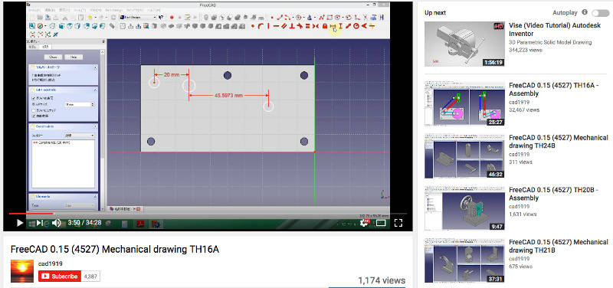Image resolution: width=613 pixels, height=288 pixels.
Task: Toggle the Autoplay switch
Action: click(600, 13)
